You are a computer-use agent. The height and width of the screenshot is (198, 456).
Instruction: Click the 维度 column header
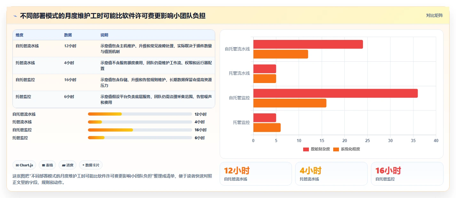point(20,35)
